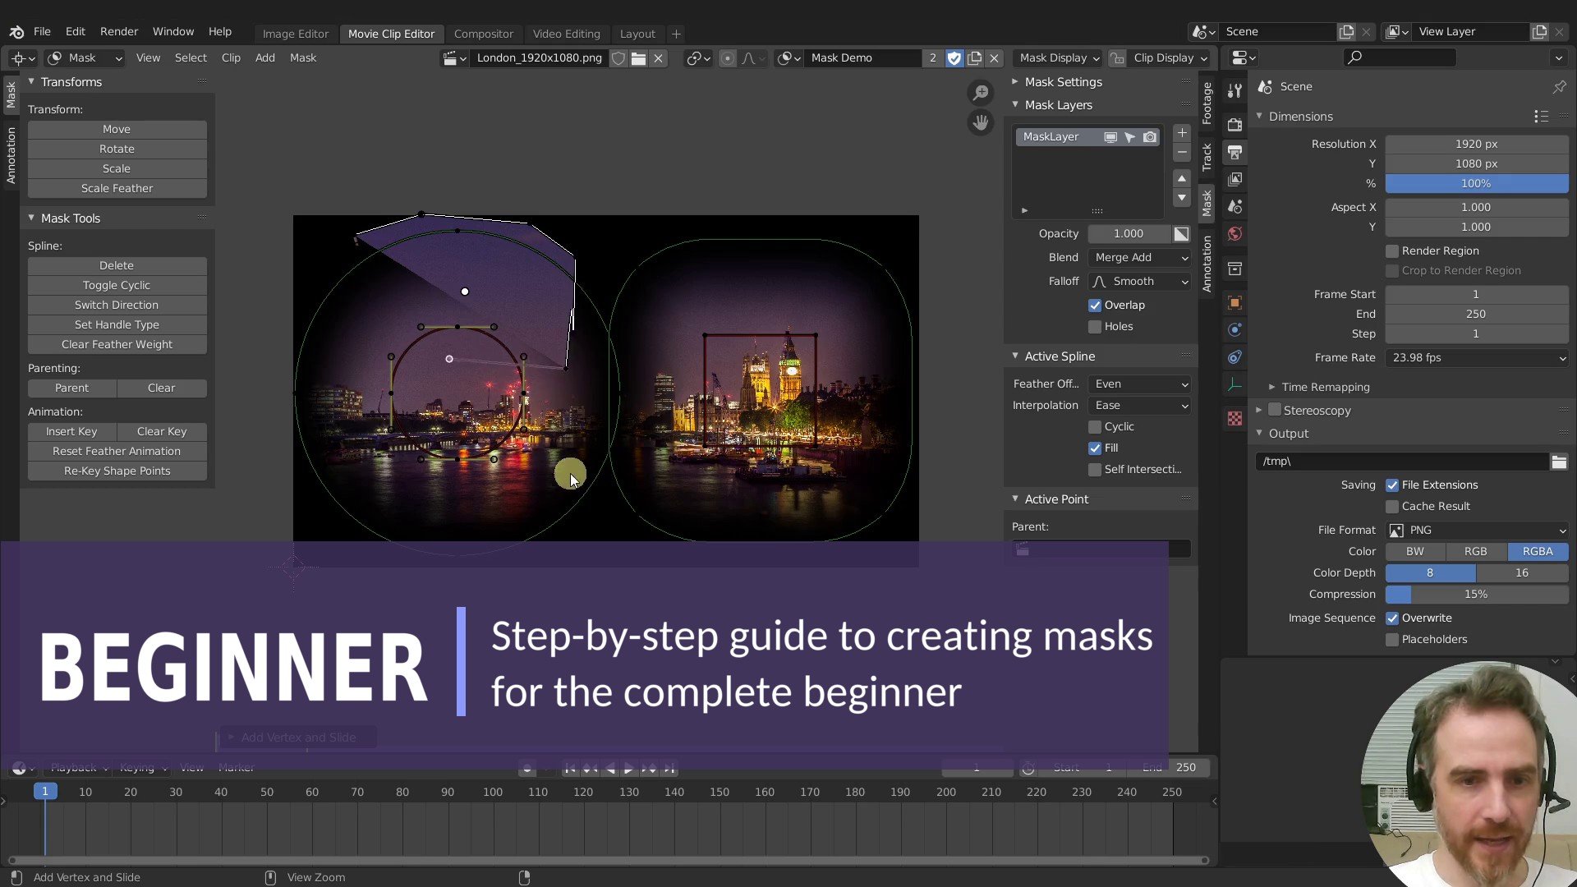Open the output folder browse icon

(1558, 462)
